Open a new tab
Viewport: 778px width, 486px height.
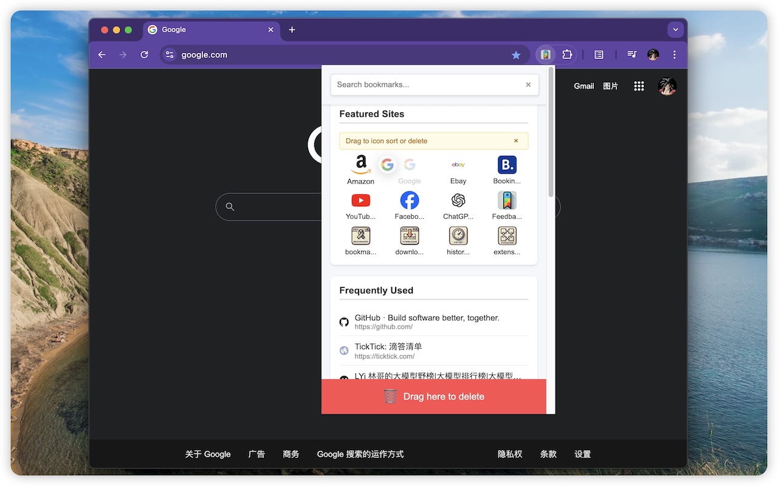click(x=292, y=30)
